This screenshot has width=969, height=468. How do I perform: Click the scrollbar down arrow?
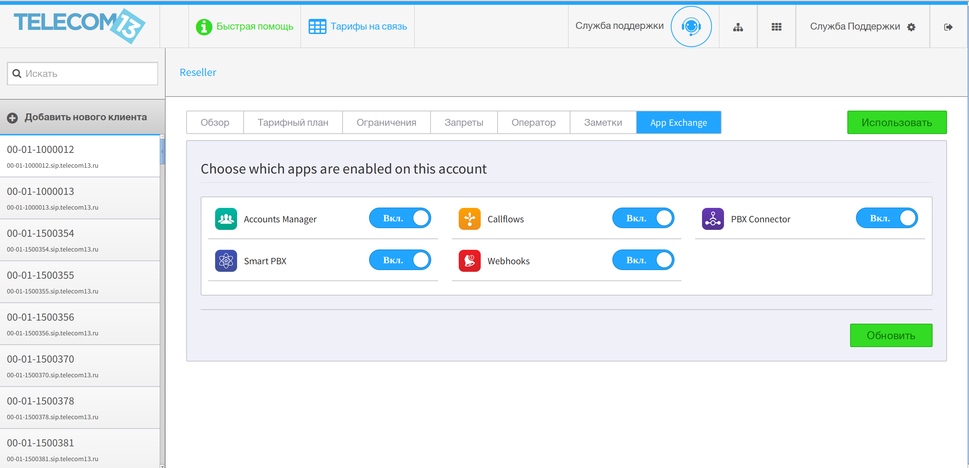click(163, 466)
